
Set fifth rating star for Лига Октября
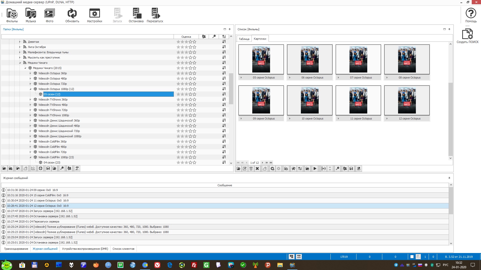(194, 47)
